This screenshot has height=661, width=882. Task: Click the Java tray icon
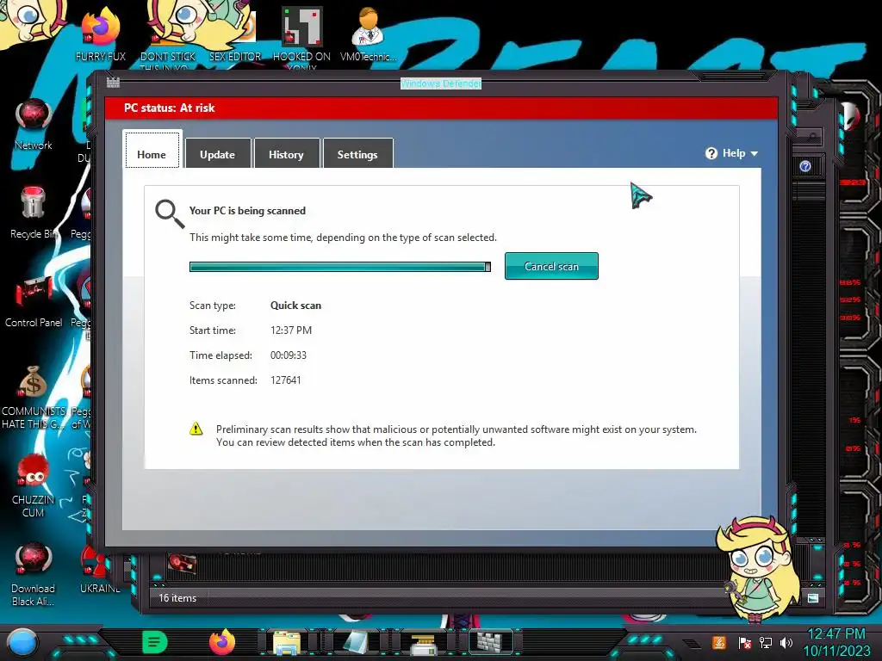click(x=718, y=642)
